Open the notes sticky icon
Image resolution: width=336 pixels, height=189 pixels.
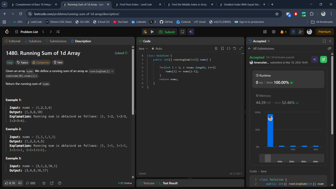182,32
